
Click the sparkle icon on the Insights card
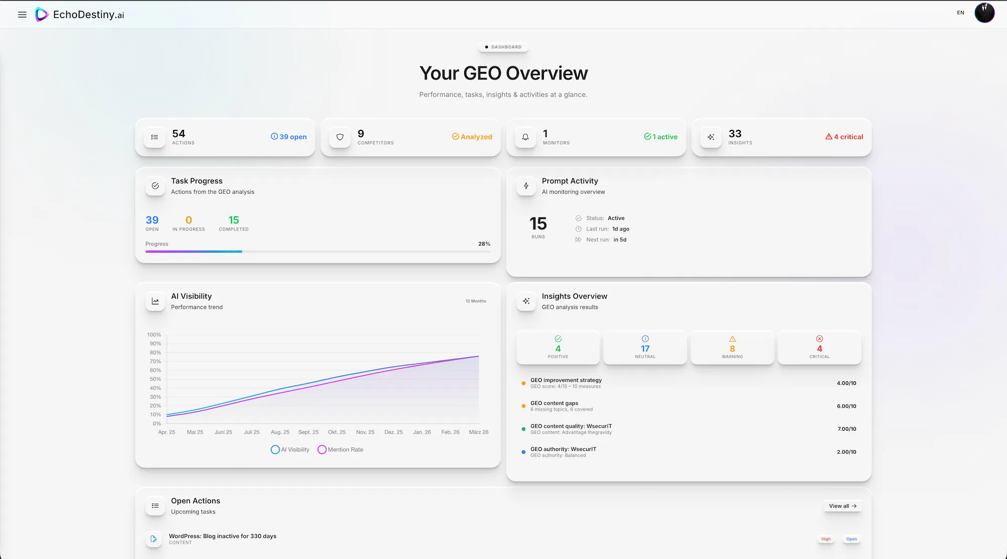point(710,137)
